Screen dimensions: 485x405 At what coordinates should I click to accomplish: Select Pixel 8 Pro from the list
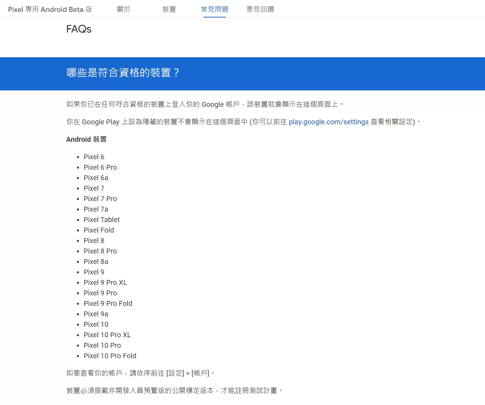coord(100,251)
